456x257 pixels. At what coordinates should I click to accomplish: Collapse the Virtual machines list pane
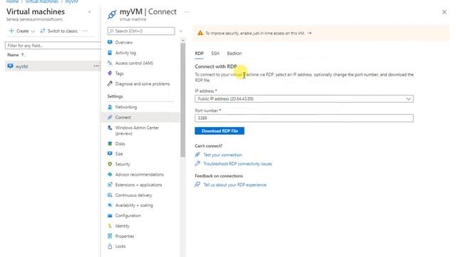pyautogui.click(x=90, y=12)
